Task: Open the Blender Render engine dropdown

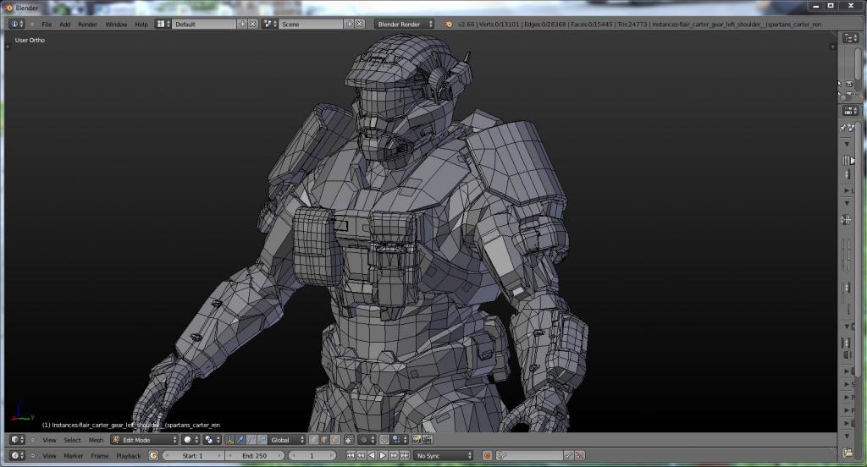Action: coord(404,24)
